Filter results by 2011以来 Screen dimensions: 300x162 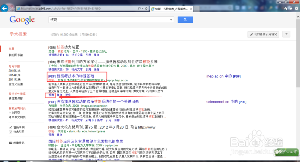point(14,79)
